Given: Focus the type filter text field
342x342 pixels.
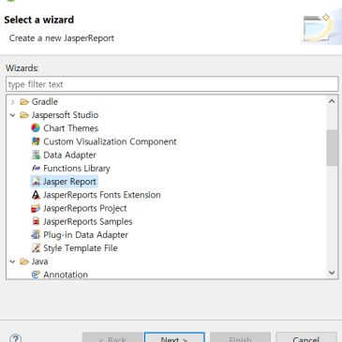Looking at the screenshot, I should pos(171,84).
